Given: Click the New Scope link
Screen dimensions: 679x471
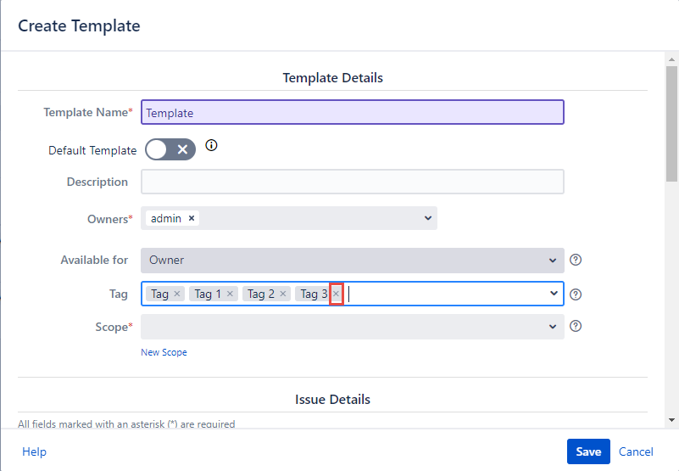Looking at the screenshot, I should [164, 352].
